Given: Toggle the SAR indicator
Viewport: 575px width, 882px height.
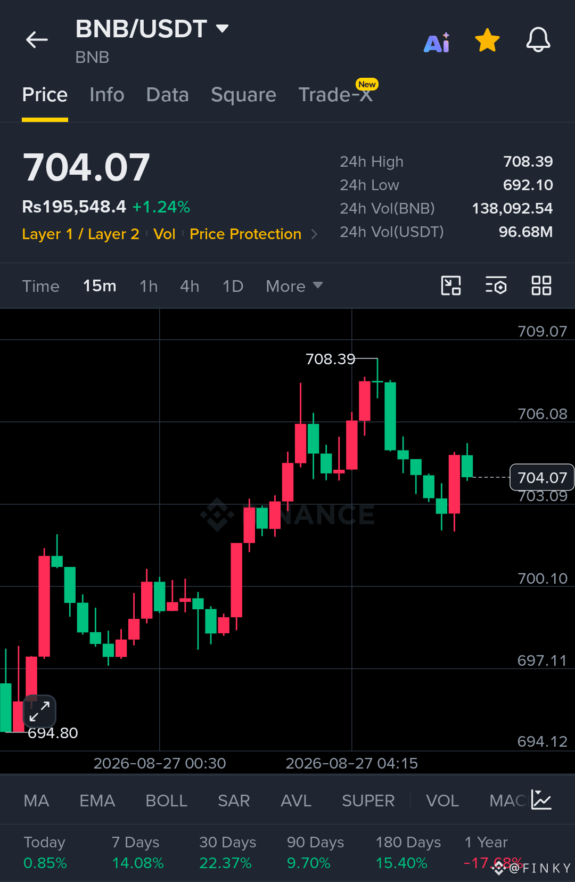Looking at the screenshot, I should (x=234, y=801).
